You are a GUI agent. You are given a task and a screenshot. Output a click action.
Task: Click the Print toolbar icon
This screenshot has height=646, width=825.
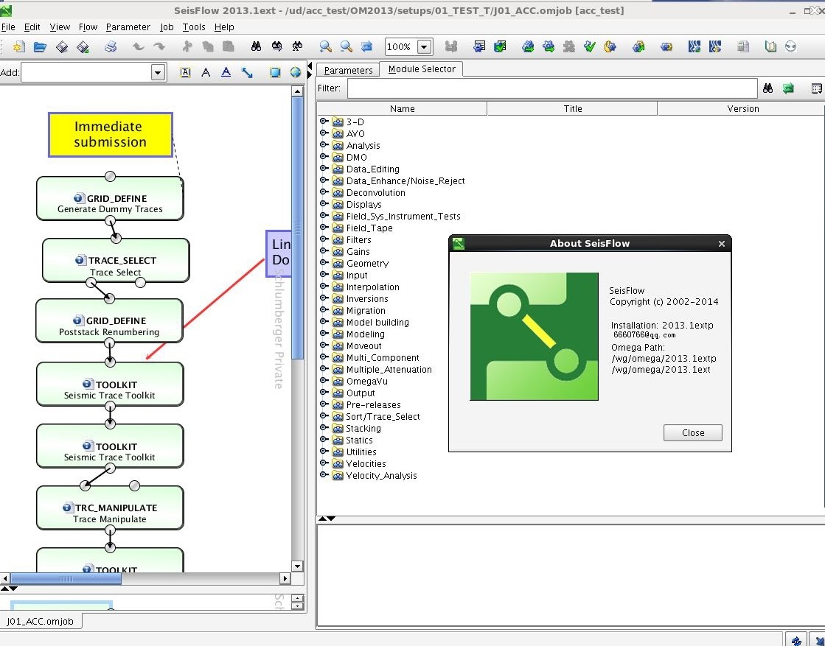(x=111, y=47)
